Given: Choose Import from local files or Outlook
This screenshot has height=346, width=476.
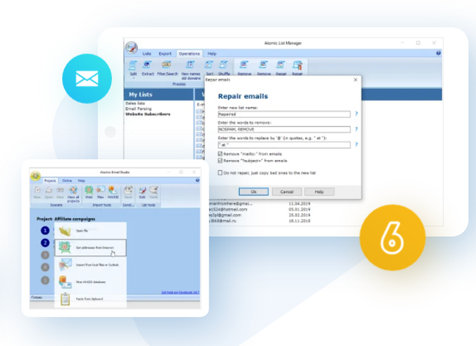Looking at the screenshot, I should coord(90,265).
